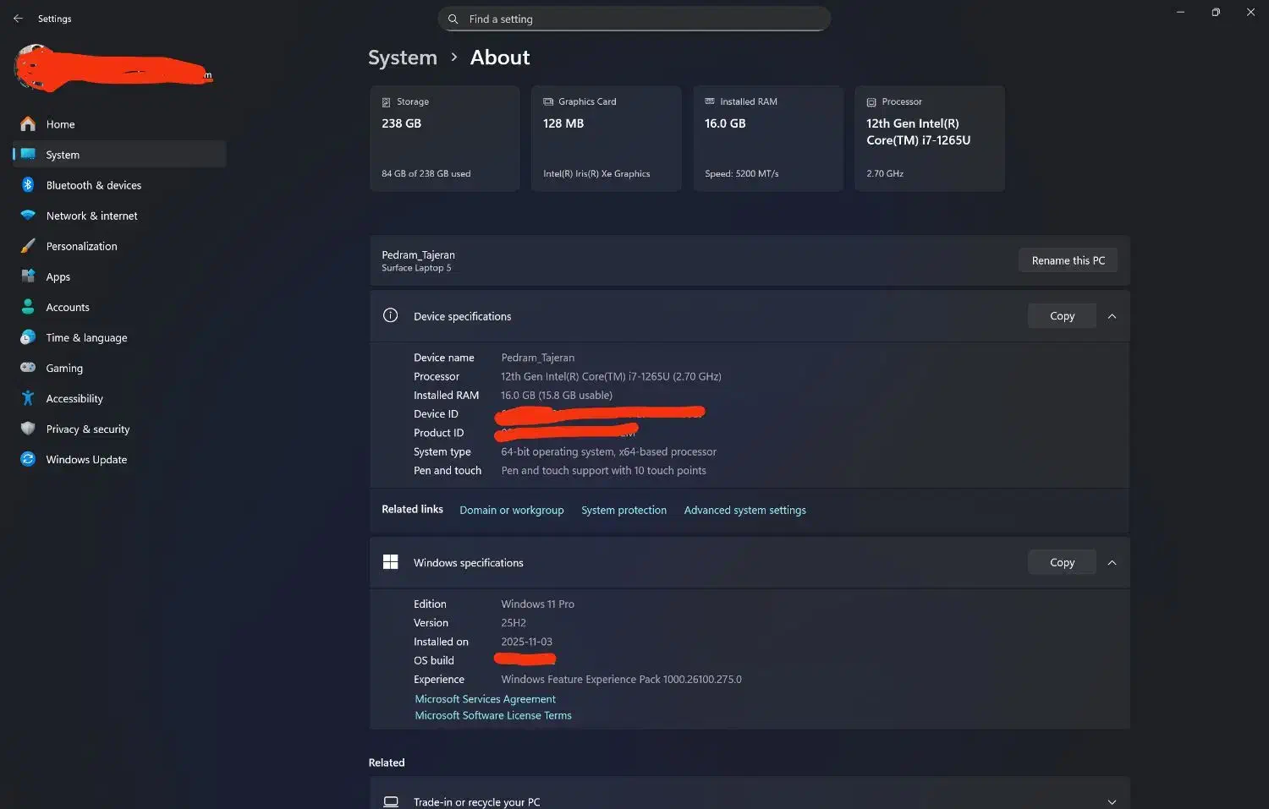Copy the Device specifications
The image size is (1269, 809).
pos(1062,316)
